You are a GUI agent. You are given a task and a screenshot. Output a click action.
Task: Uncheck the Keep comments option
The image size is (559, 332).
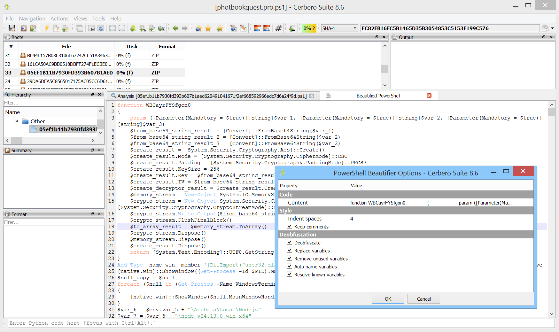coord(290,227)
